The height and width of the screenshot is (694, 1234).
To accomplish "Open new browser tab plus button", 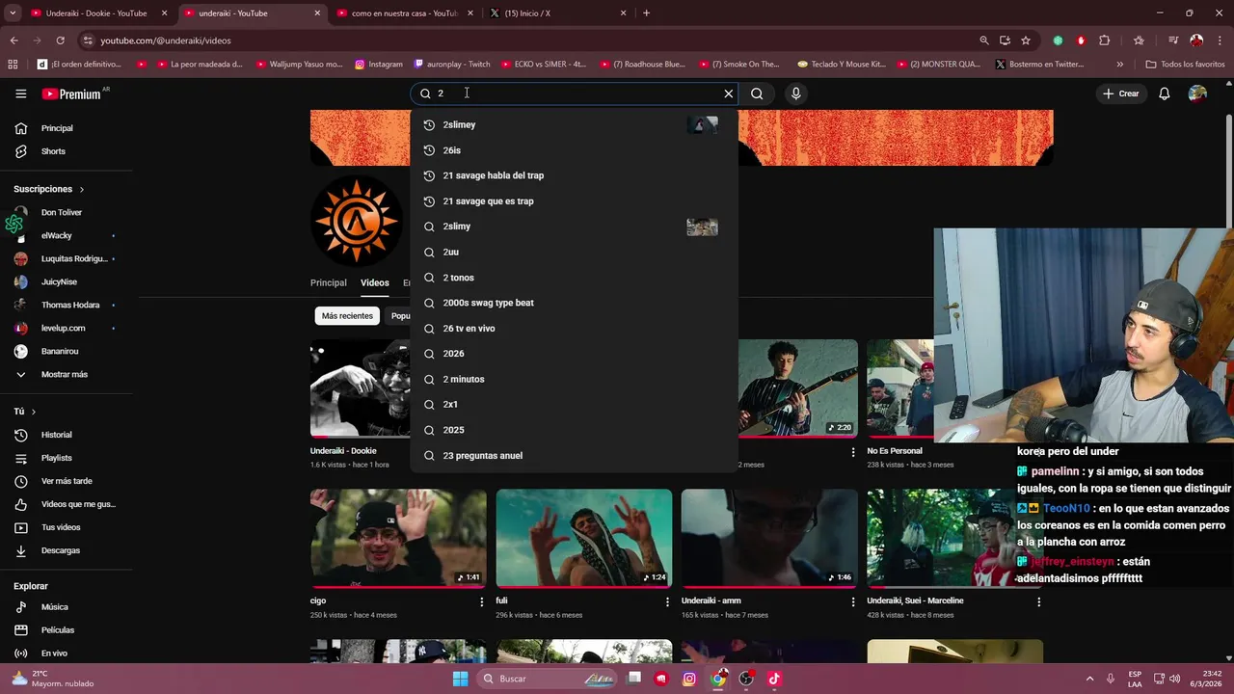I will pos(646,13).
